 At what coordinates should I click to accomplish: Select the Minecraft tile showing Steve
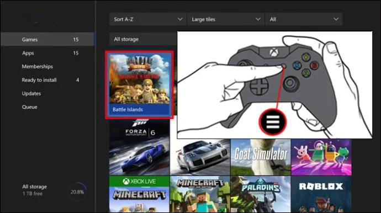(200, 194)
